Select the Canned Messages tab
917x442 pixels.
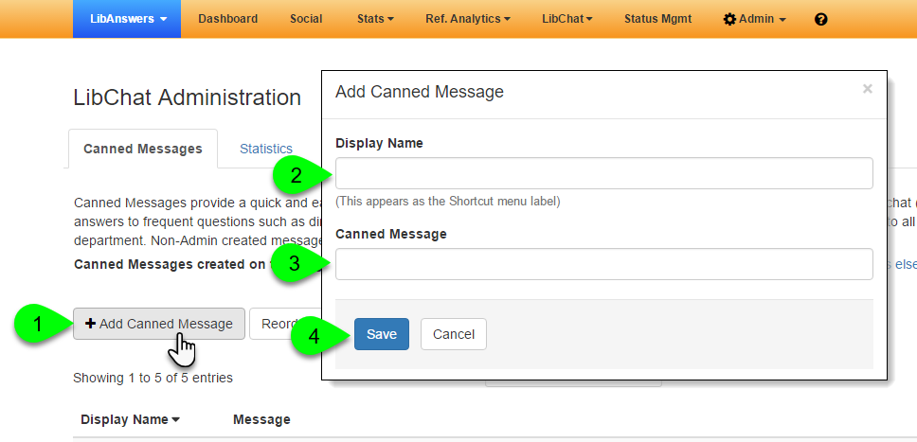(x=143, y=149)
